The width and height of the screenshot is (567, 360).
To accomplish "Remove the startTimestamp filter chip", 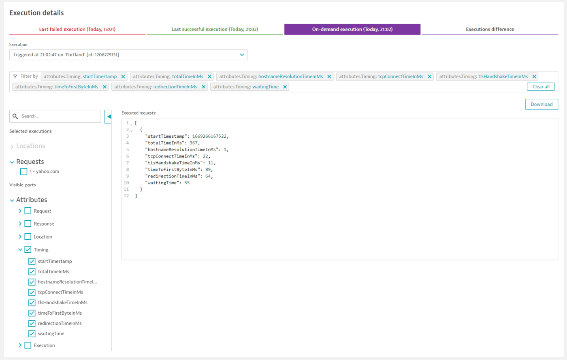I will click(x=123, y=76).
